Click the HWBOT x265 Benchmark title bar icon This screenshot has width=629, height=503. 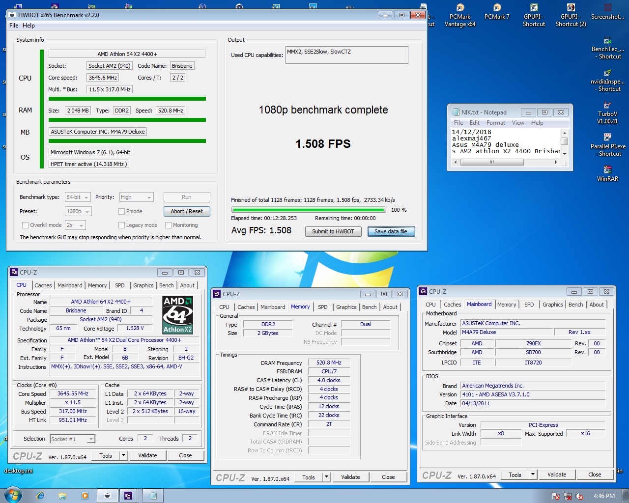coord(12,15)
